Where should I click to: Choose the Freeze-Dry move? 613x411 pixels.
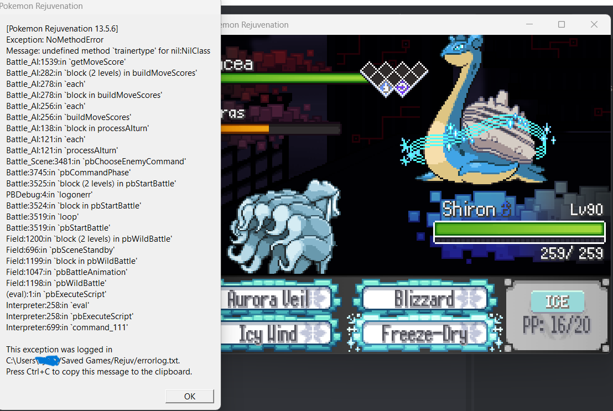click(424, 334)
